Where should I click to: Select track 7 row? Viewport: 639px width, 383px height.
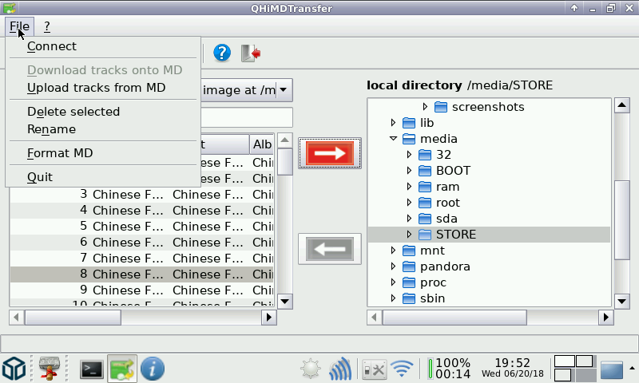[x=142, y=258]
